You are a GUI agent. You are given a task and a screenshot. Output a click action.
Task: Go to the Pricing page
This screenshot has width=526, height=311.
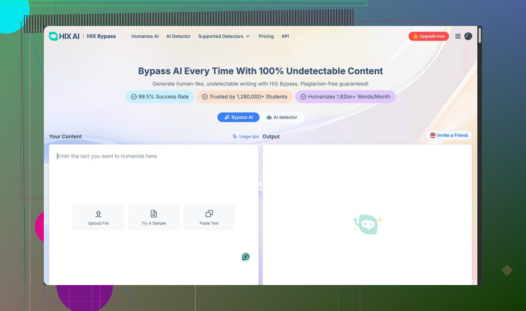(x=266, y=36)
